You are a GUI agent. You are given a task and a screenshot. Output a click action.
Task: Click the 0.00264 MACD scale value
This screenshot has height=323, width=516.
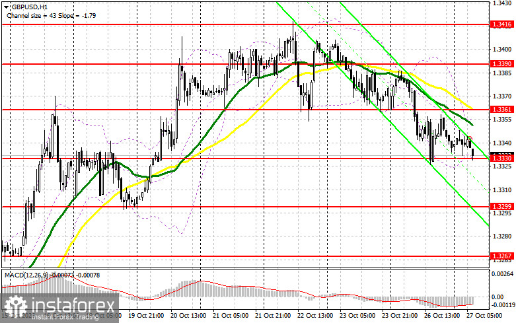pos(503,273)
